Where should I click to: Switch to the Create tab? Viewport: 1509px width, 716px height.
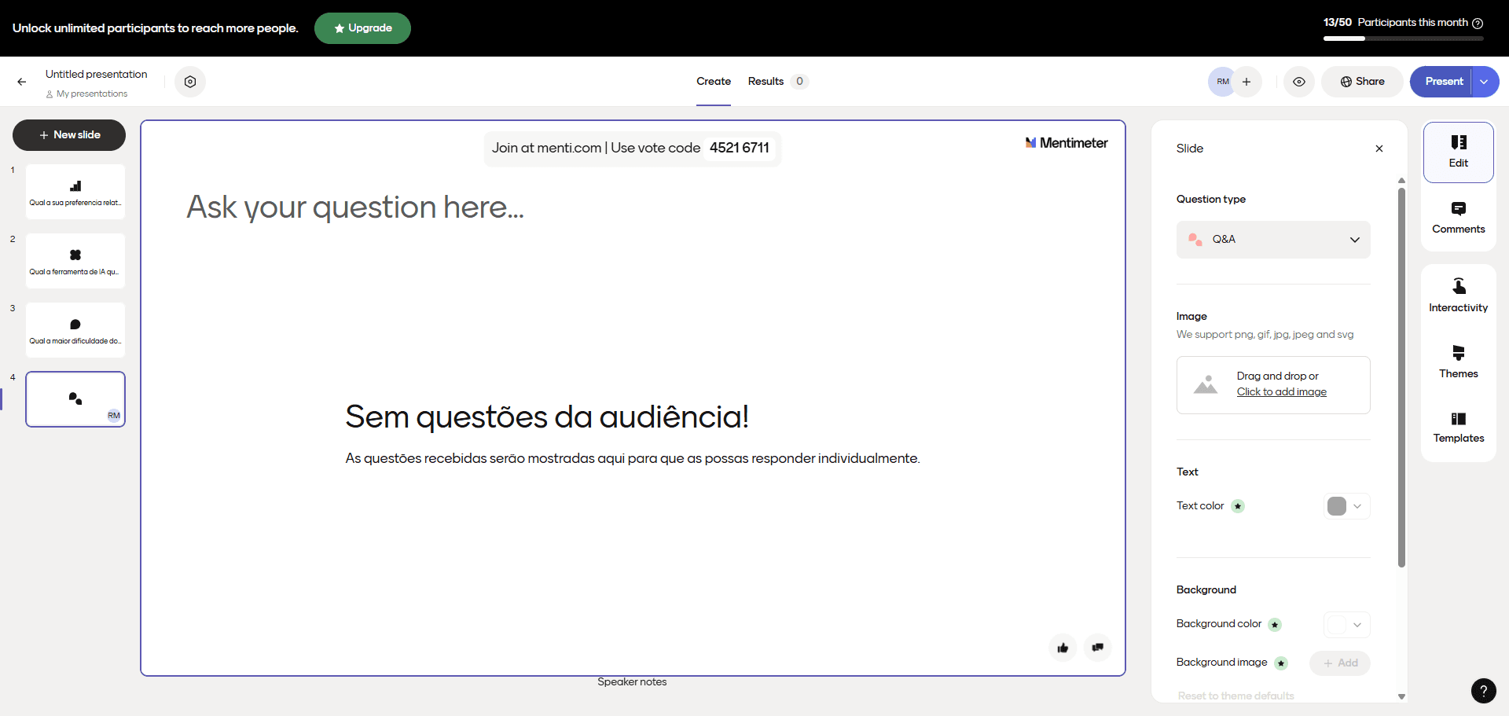714,82
